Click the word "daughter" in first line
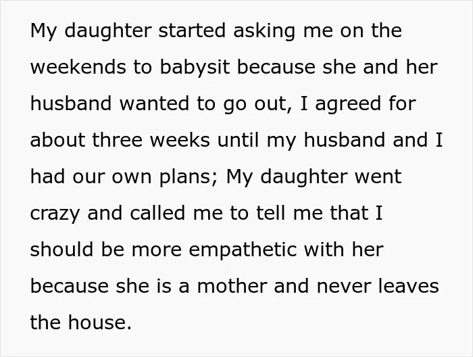 pos(108,31)
